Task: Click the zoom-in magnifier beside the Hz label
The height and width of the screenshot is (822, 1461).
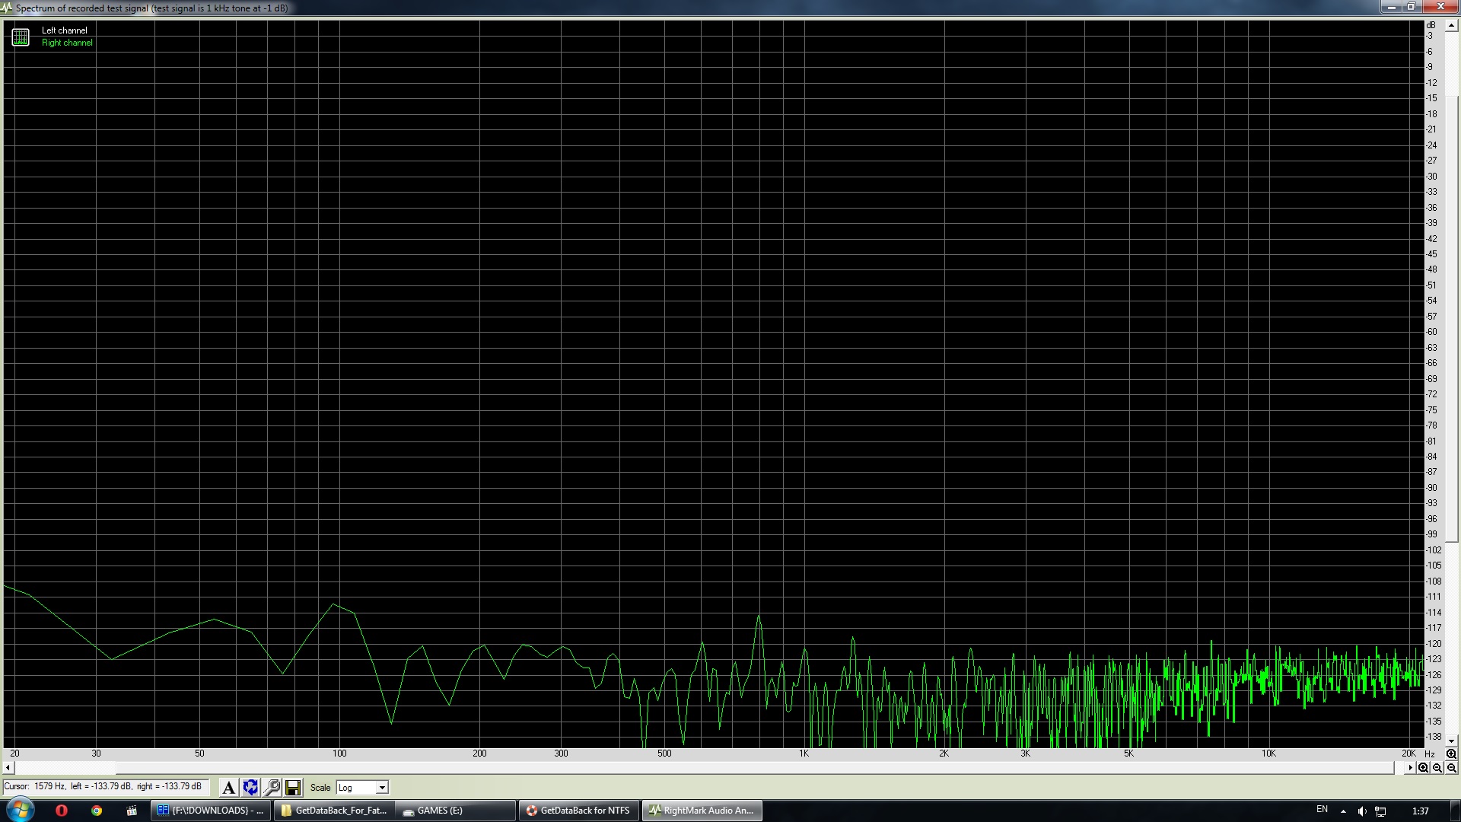Action: 1451,753
